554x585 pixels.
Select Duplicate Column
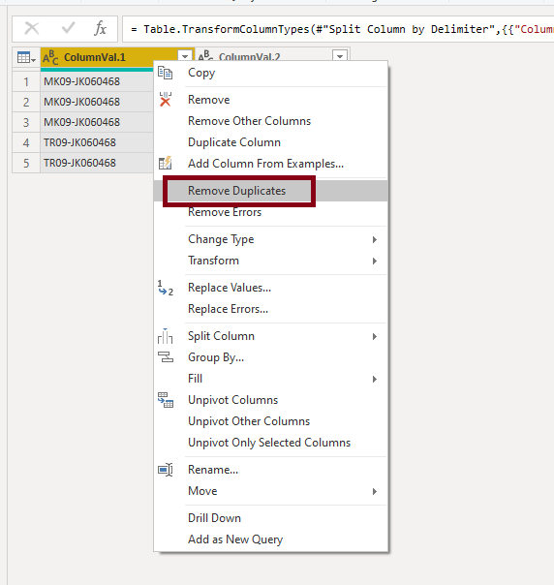271,142
